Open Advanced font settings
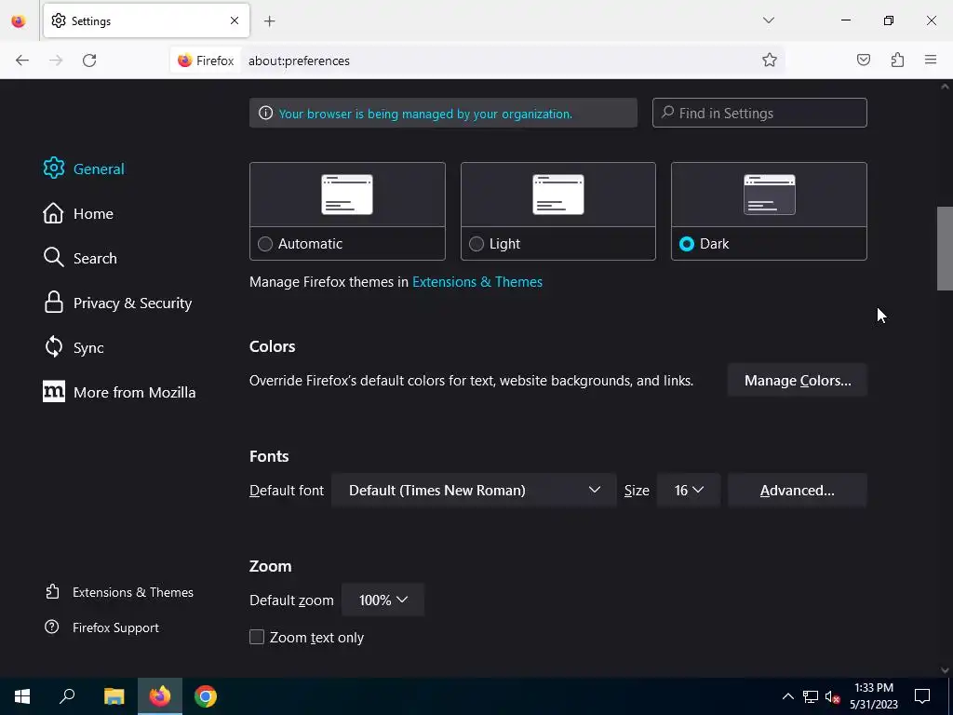The width and height of the screenshot is (953, 715). tap(798, 490)
